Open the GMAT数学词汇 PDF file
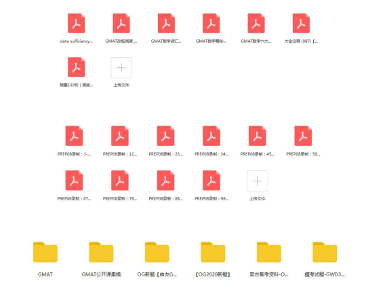This screenshot has height=294, width=366. pyautogui.click(x=166, y=23)
